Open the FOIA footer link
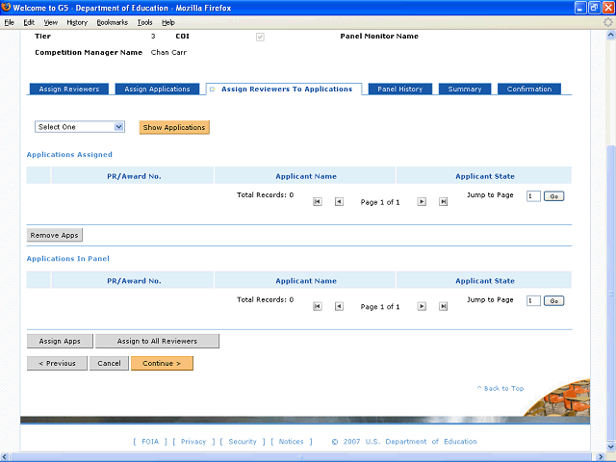This screenshot has width=616, height=462. coord(150,442)
